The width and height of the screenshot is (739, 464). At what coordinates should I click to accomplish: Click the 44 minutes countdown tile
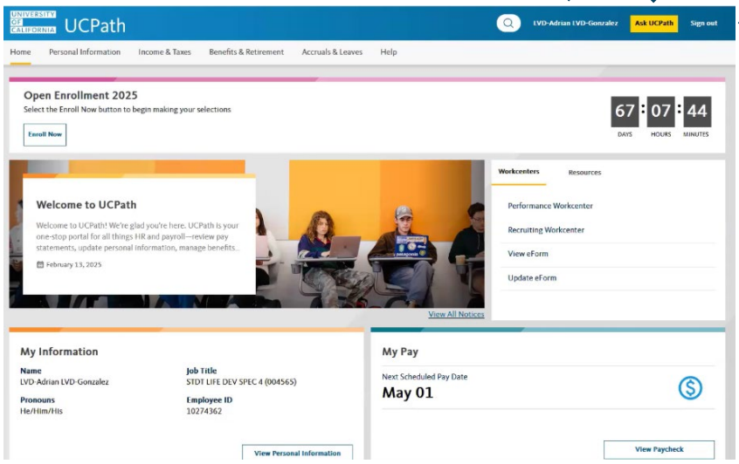pyautogui.click(x=697, y=112)
